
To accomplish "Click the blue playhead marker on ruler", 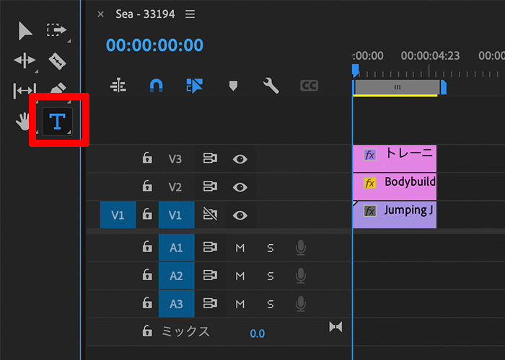I will tap(355, 71).
